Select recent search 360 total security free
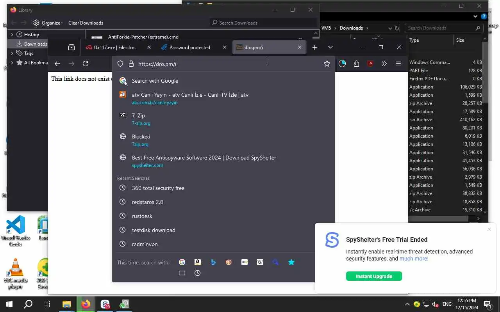This screenshot has height=312, width=500. (223, 188)
